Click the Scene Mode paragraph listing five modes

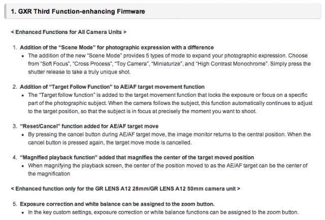(169, 64)
